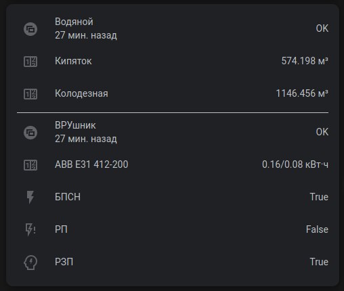Select the Колодезная counter icon
This screenshot has width=344, height=291.
point(30,94)
